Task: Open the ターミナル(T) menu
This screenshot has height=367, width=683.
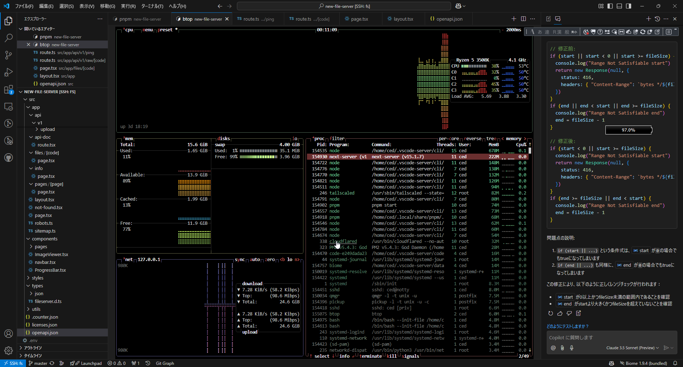Action: [152, 6]
